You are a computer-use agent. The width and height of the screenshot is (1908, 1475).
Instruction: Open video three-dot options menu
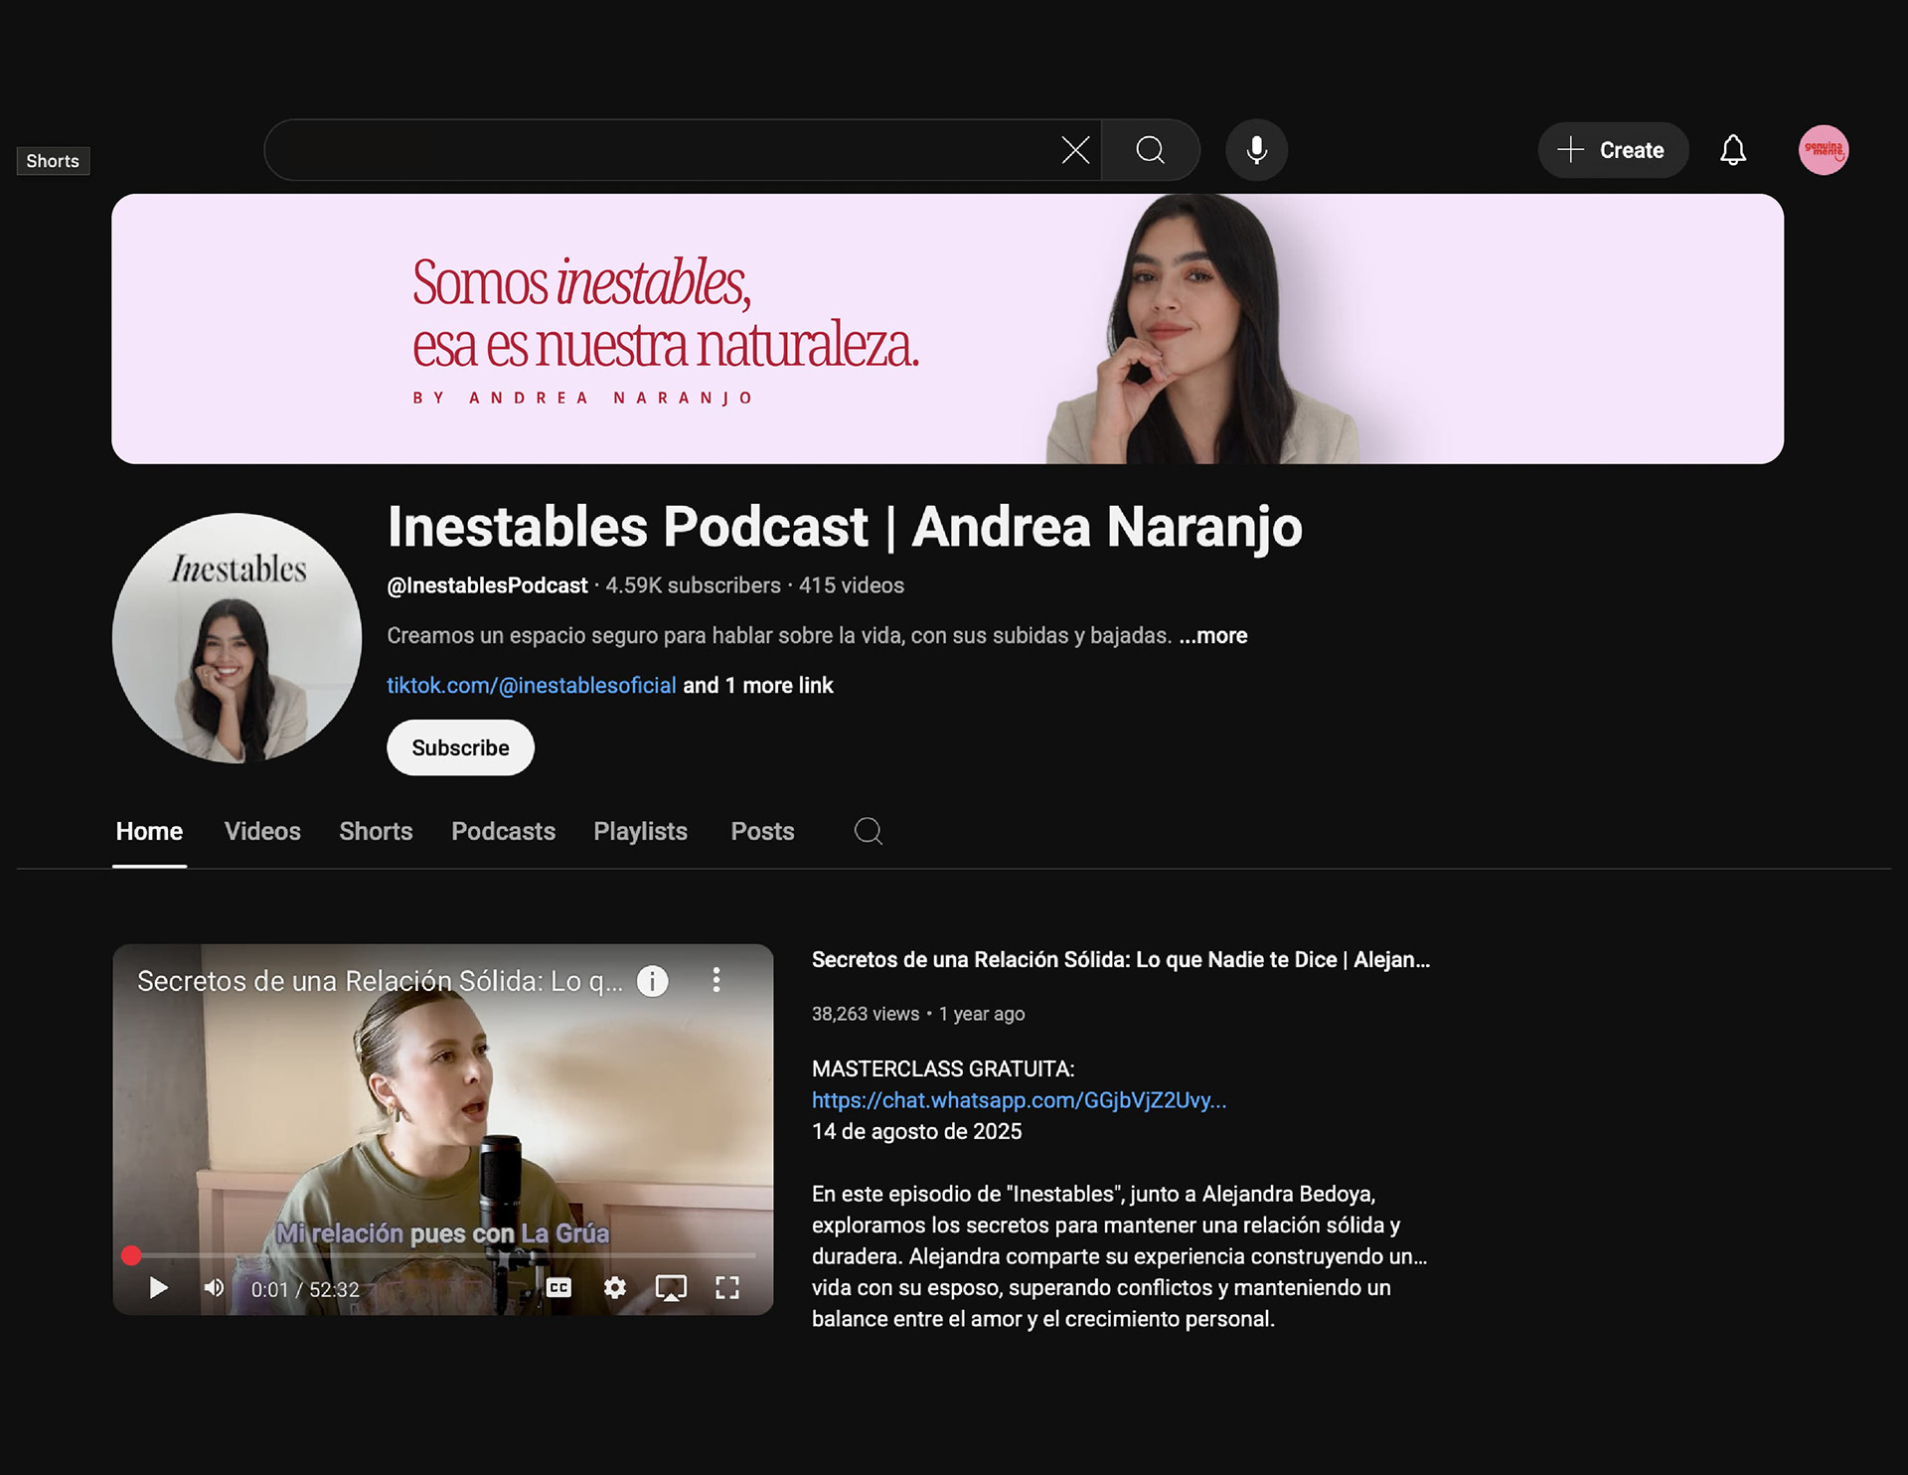715,981
